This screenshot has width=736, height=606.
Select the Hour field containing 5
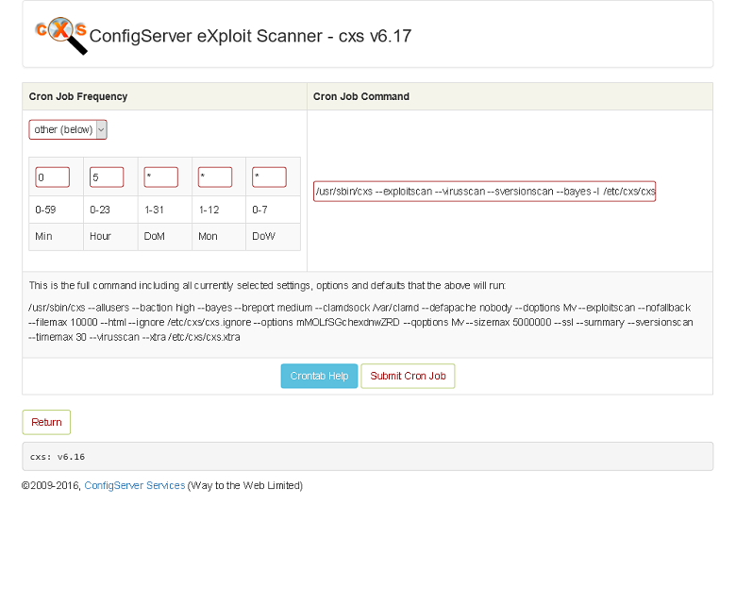click(107, 177)
